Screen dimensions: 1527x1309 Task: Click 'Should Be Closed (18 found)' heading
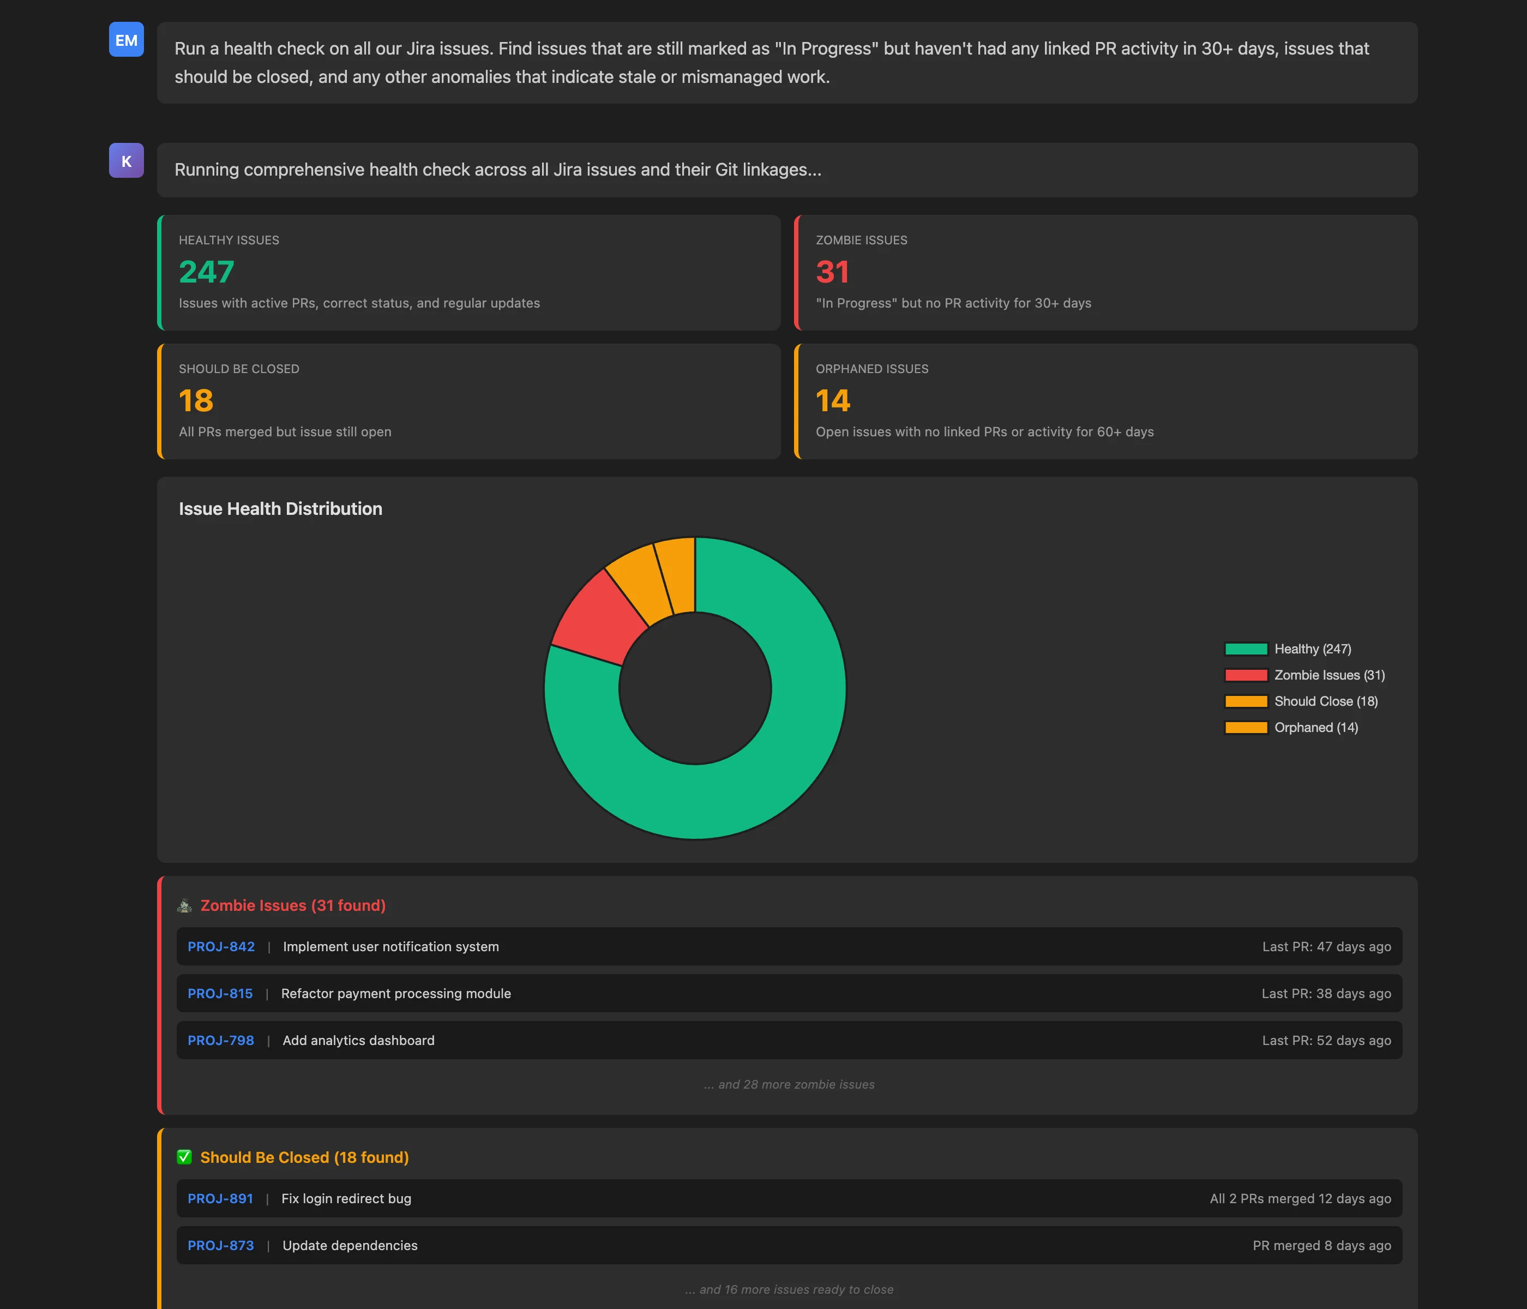(x=304, y=1157)
